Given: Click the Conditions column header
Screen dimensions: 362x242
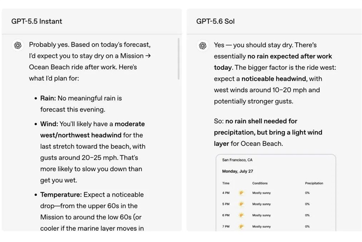Looking at the screenshot, I should pyautogui.click(x=260, y=183).
